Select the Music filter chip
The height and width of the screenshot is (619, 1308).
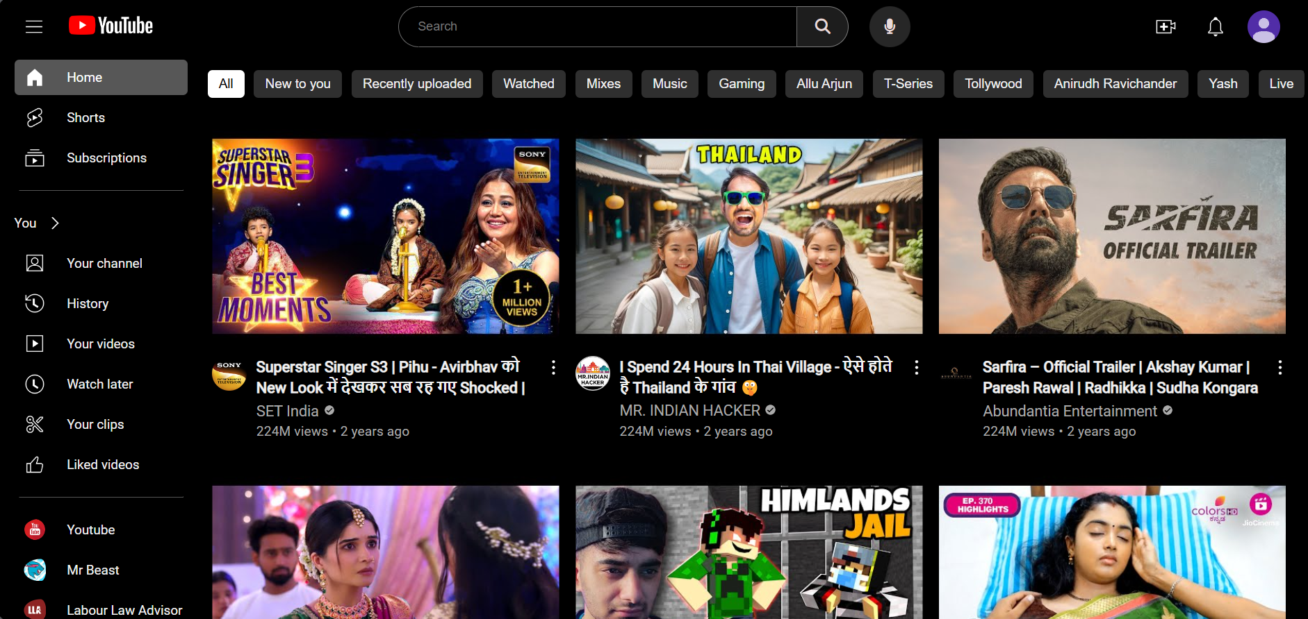coord(669,84)
